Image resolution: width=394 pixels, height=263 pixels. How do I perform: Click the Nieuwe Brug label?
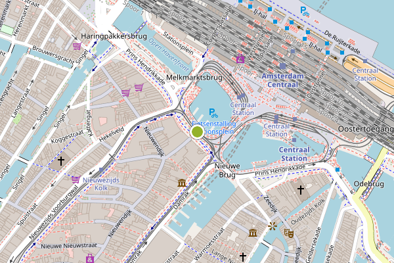(x=227, y=170)
